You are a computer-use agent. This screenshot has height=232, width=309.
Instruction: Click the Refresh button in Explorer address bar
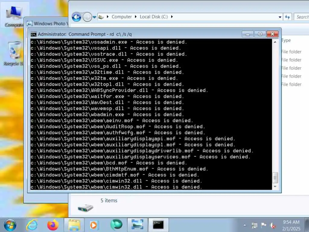click(288, 17)
